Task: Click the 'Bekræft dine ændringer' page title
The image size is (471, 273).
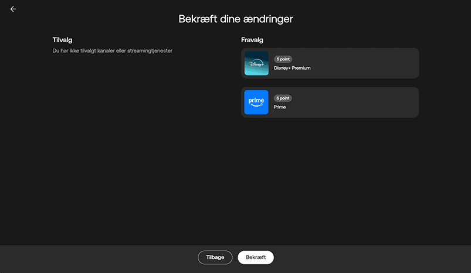Action: pos(235,19)
